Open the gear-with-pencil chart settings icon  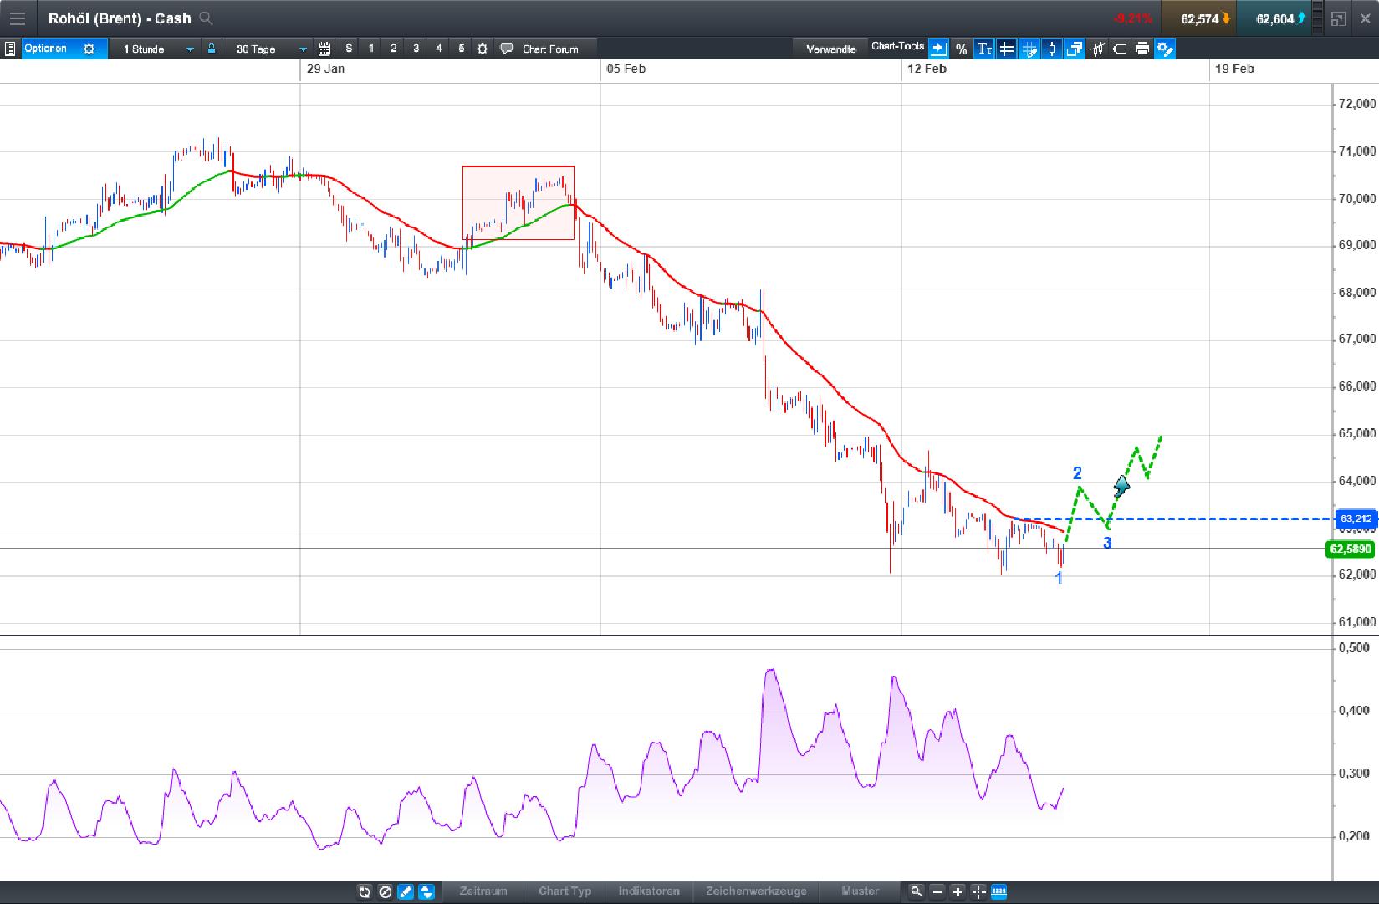pyautogui.click(x=1165, y=49)
